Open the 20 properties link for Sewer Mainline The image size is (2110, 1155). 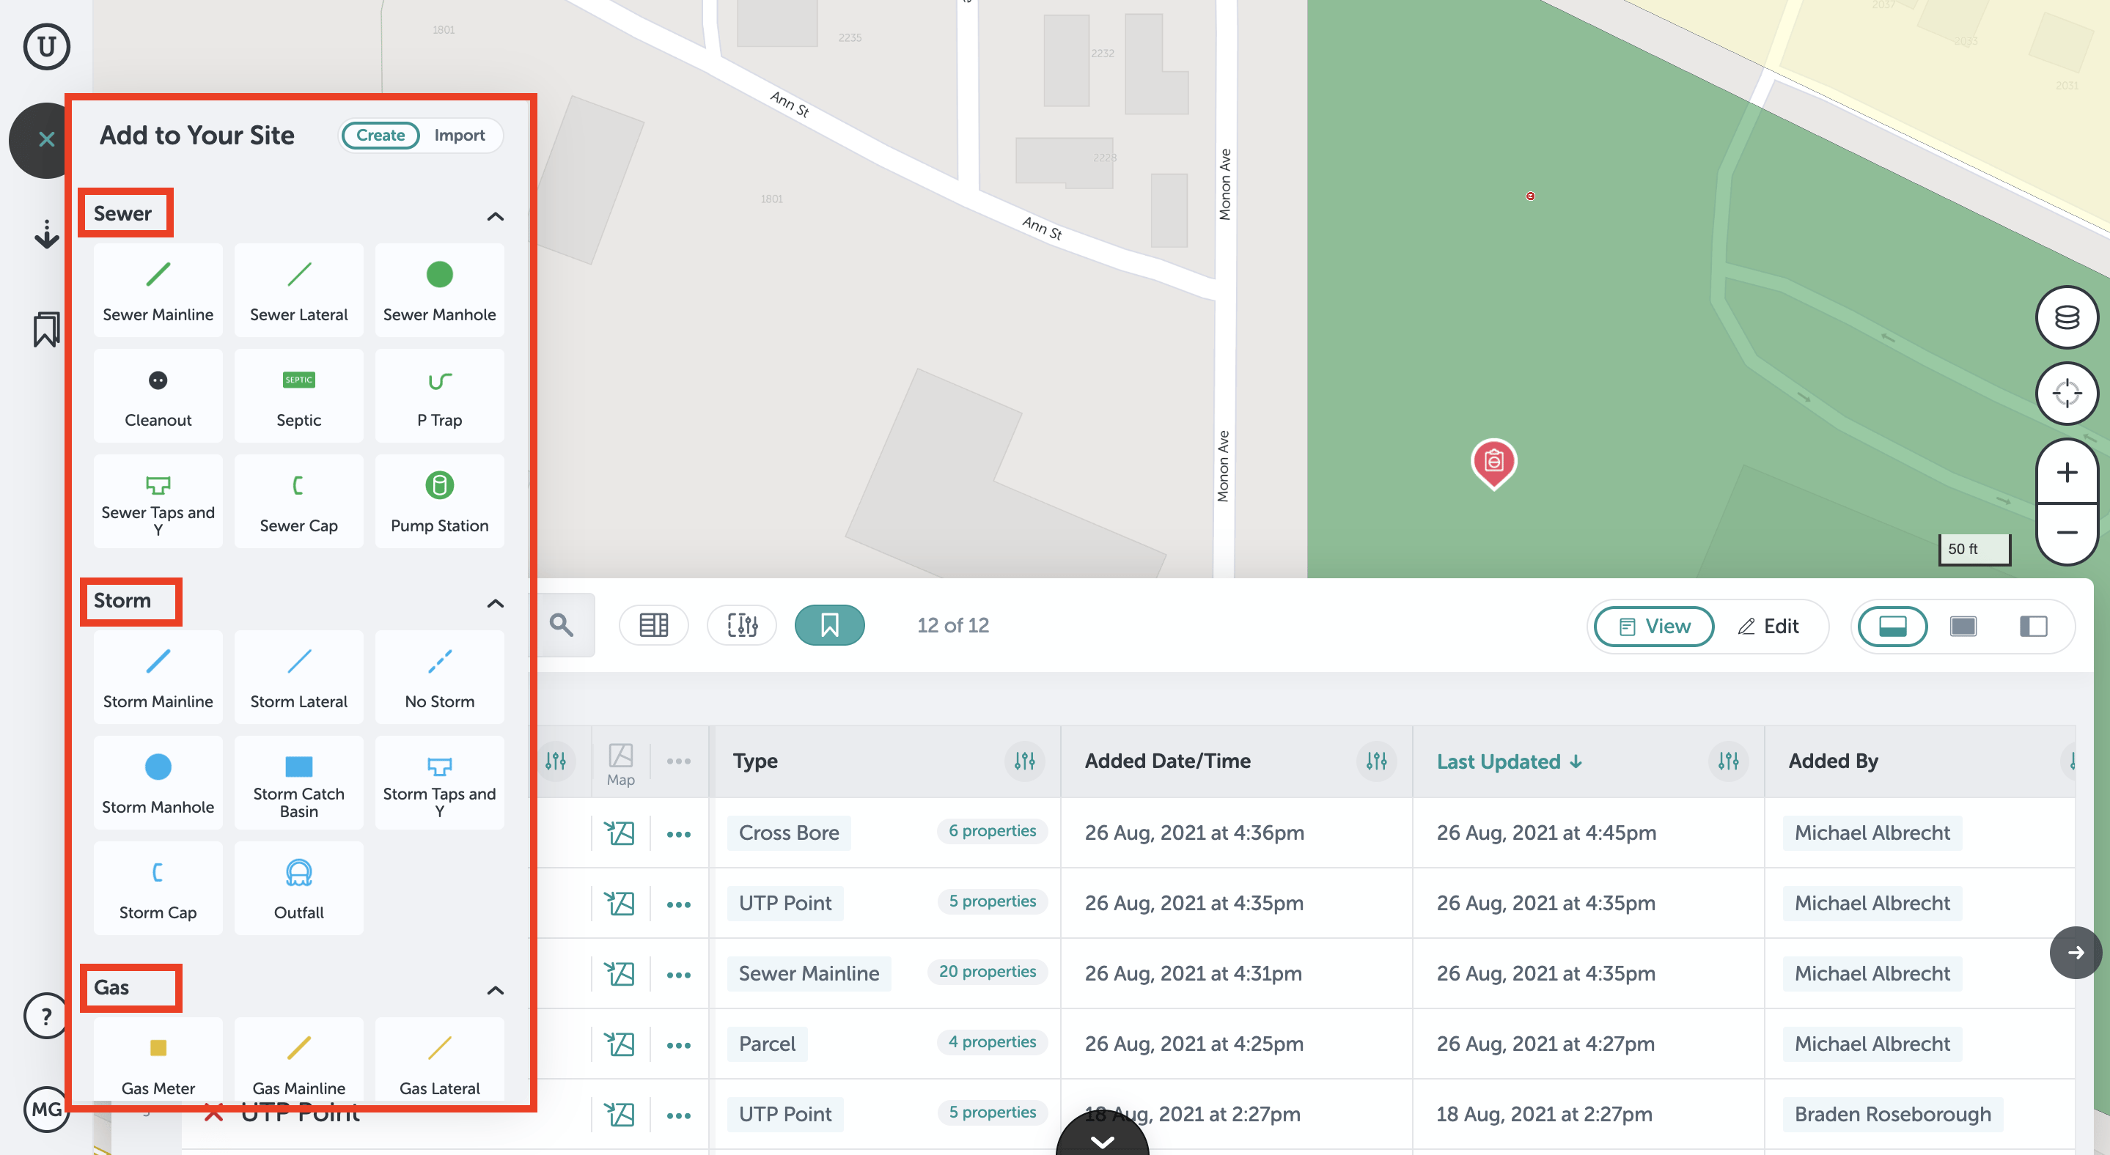tap(987, 972)
